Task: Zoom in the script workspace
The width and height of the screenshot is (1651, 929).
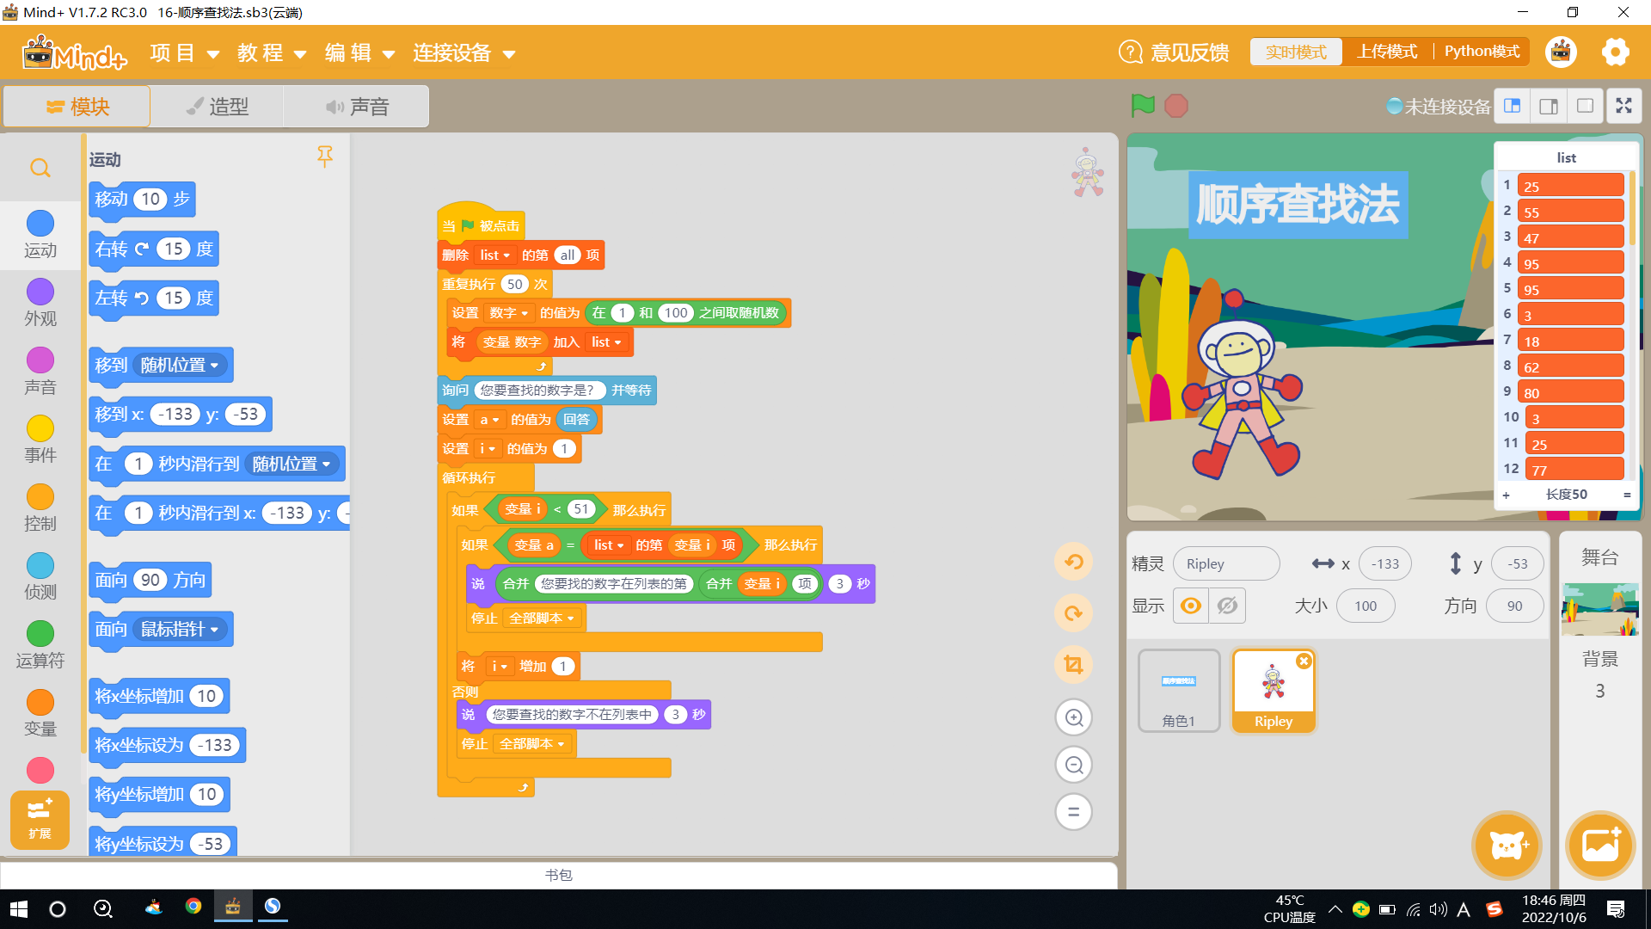Action: (1073, 717)
